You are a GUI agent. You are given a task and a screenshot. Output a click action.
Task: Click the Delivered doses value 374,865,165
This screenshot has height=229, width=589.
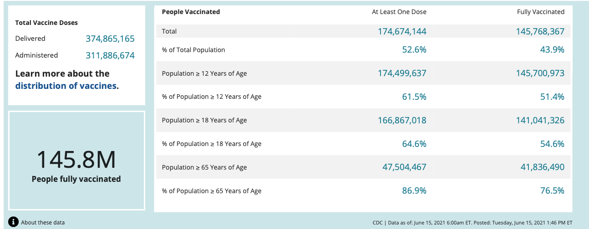tap(110, 39)
